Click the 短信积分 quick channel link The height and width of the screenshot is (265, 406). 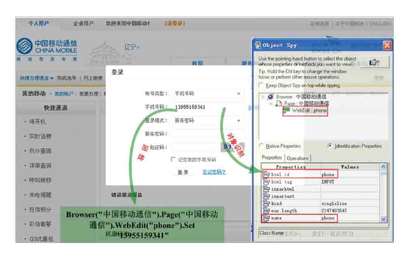[40, 209]
